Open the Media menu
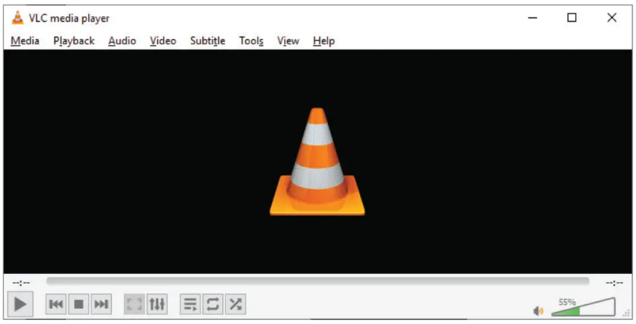The width and height of the screenshot is (636, 324). tap(25, 41)
